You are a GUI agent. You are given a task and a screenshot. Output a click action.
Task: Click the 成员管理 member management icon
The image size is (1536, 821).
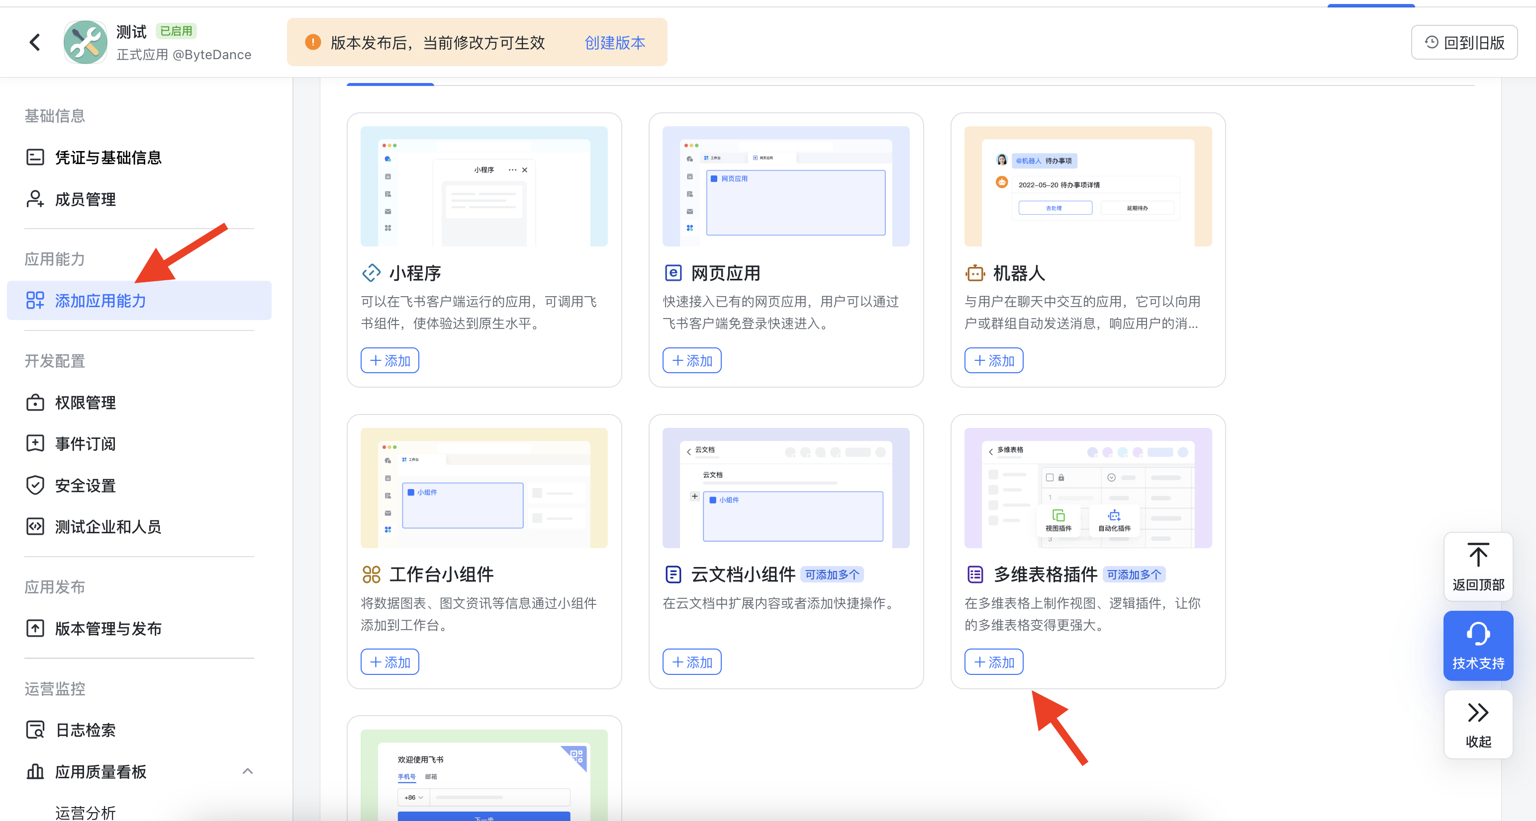click(x=35, y=199)
